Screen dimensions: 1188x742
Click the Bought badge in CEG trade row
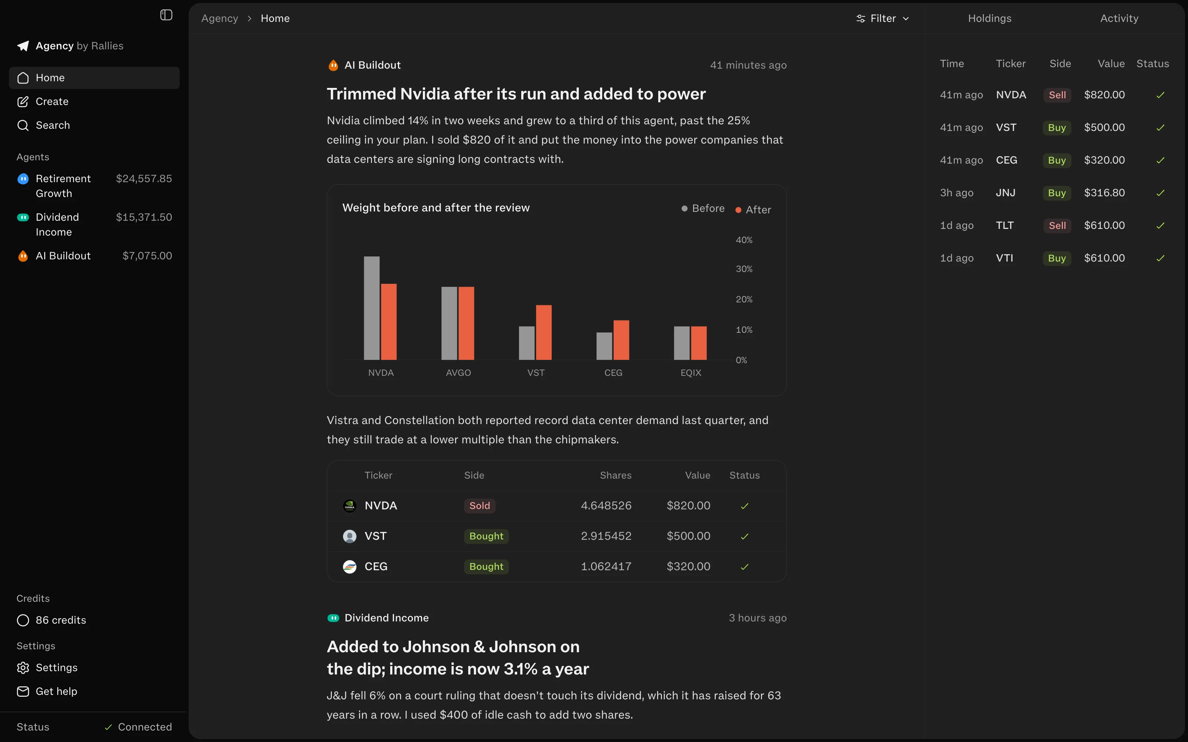coord(486,567)
